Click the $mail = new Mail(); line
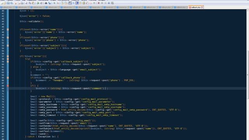This screenshot has height=140, width=249. tap(43, 96)
